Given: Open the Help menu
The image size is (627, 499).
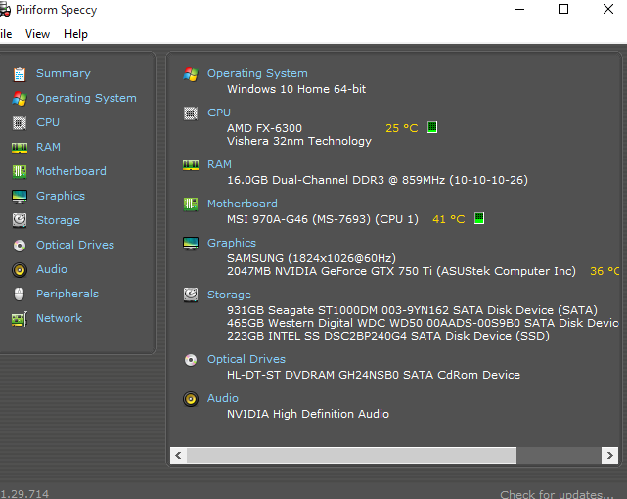Looking at the screenshot, I should (x=75, y=34).
